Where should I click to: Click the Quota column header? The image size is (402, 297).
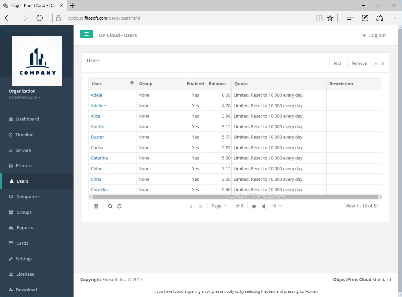pos(279,84)
